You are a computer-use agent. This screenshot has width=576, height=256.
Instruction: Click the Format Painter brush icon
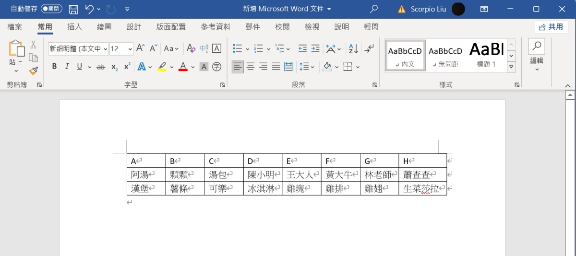pos(33,71)
